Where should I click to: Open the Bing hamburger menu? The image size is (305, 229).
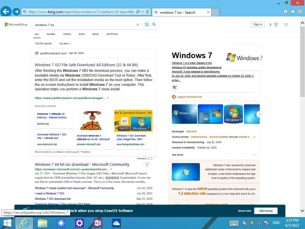286,24
